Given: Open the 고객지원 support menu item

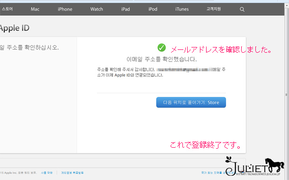Looking at the screenshot, I should pos(213,9).
